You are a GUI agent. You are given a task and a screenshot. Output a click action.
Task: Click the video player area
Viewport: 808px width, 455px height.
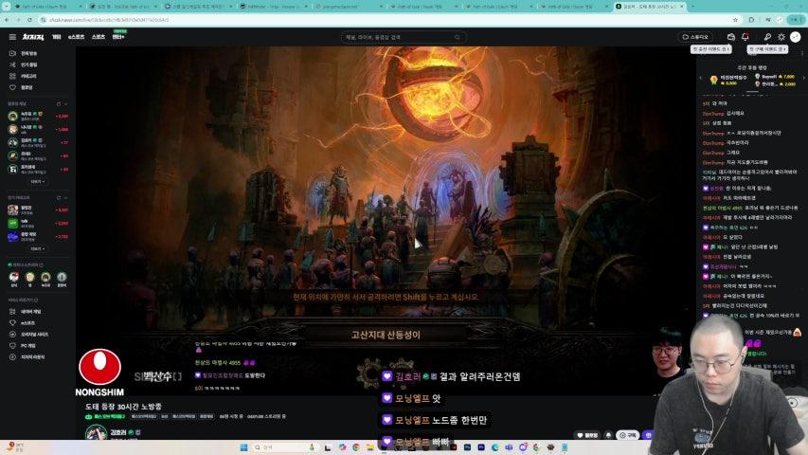point(386,221)
